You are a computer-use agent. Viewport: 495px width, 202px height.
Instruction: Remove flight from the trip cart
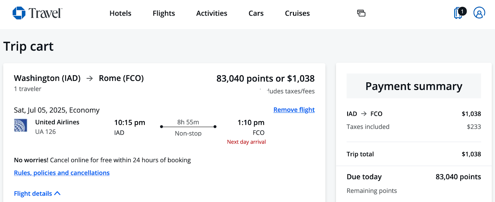[294, 110]
